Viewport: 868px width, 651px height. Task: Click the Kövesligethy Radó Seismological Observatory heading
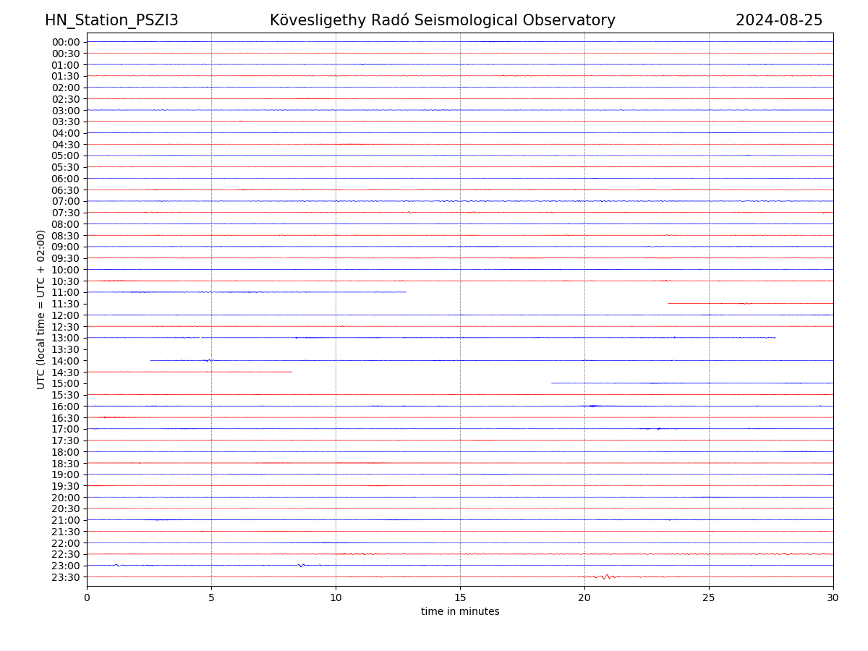(442, 20)
